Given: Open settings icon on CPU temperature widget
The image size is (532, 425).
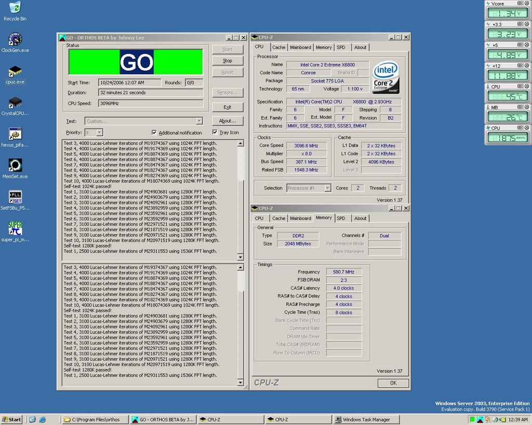Looking at the screenshot, I should tap(520, 86).
